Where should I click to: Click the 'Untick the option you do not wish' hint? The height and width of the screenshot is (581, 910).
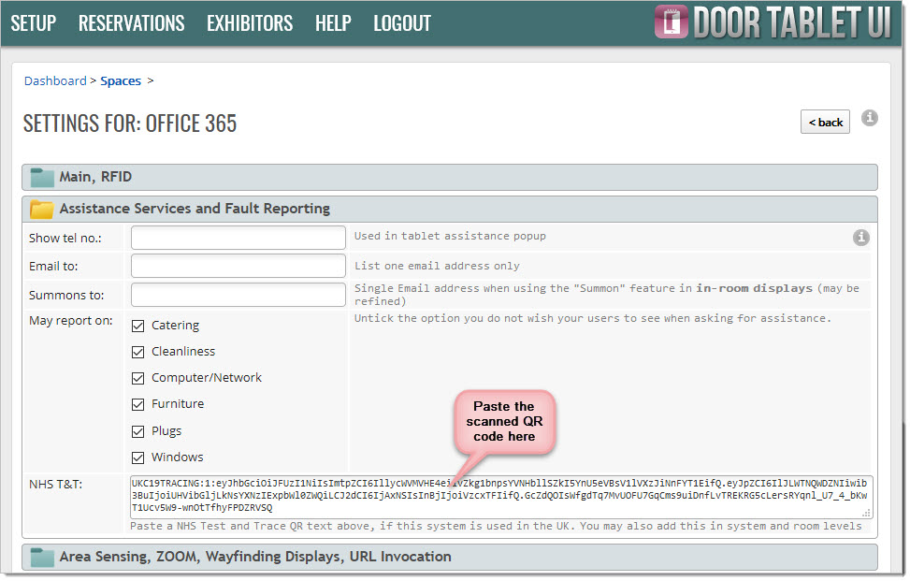pyautogui.click(x=593, y=318)
